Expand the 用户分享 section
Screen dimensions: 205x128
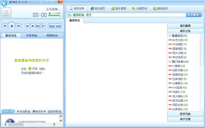pos(185,119)
